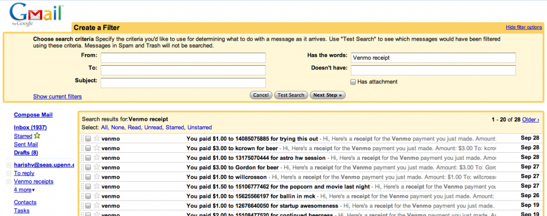Star the popcorn and movie email
Viewport: 547px width, 216px height.
tap(97, 187)
